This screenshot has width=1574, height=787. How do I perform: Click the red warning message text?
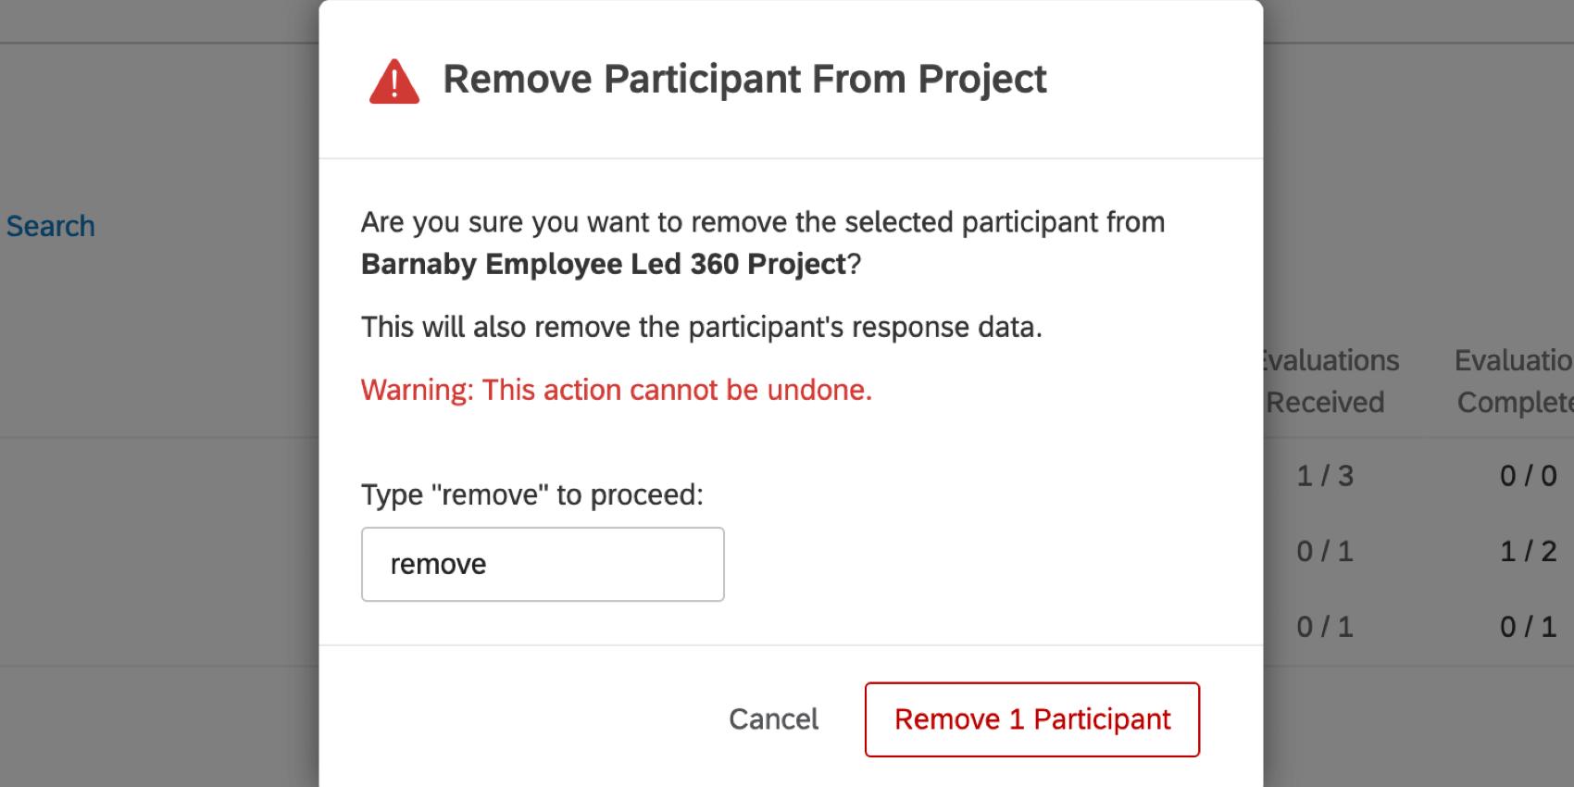[x=616, y=390]
